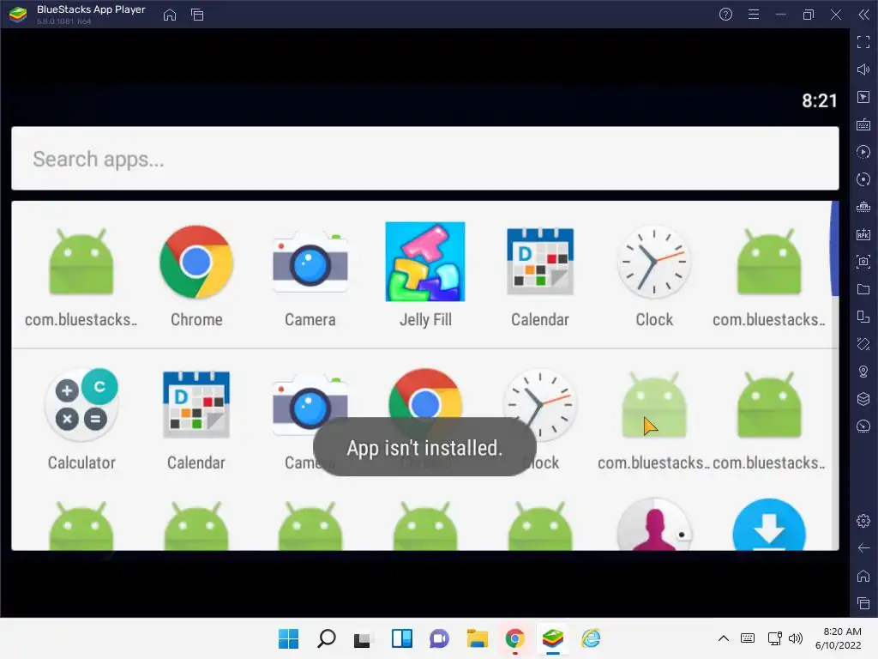Click the Windows taskbar search icon

(327, 638)
